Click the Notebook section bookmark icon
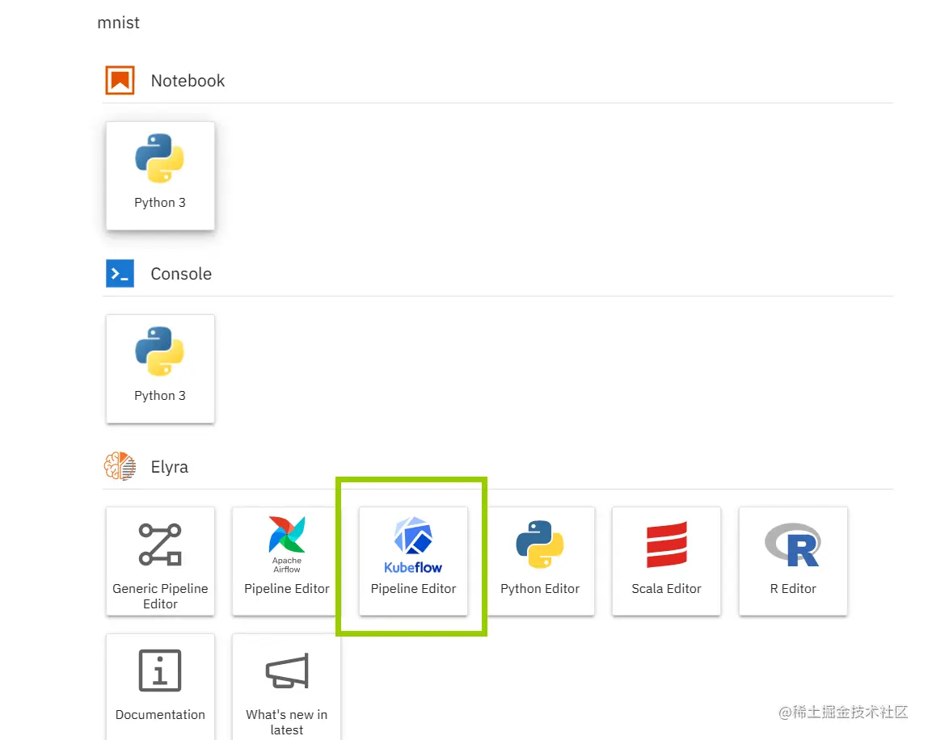The height and width of the screenshot is (740, 928). tap(120, 81)
